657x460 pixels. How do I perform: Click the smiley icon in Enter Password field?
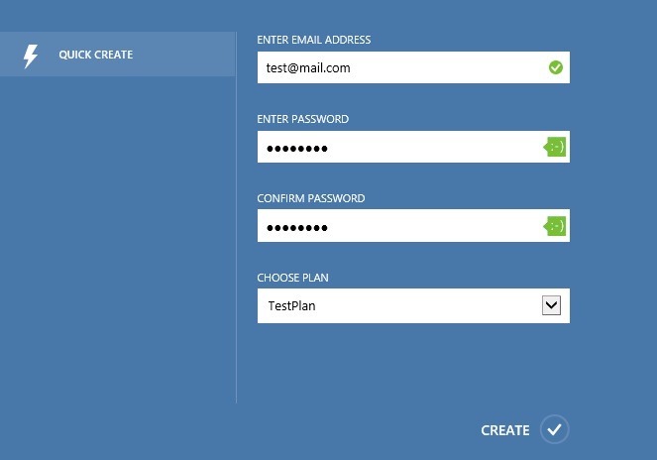coord(556,148)
